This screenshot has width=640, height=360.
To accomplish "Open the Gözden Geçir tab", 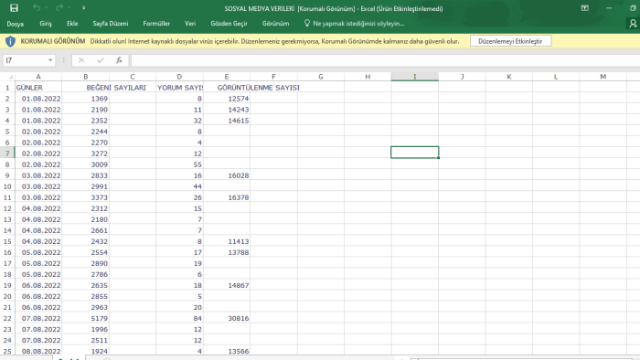I will coord(229,24).
